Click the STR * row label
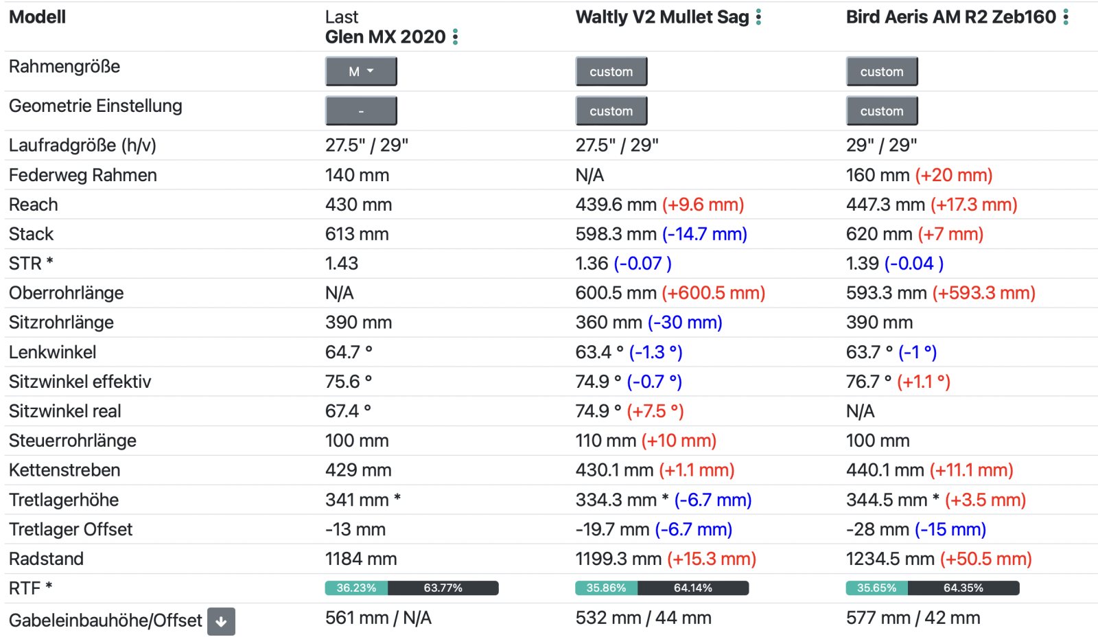Image resolution: width=1098 pixels, height=637 pixels. point(31,264)
